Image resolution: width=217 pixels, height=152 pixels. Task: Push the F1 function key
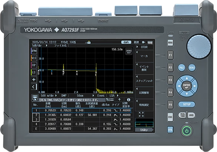click(x=170, y=55)
